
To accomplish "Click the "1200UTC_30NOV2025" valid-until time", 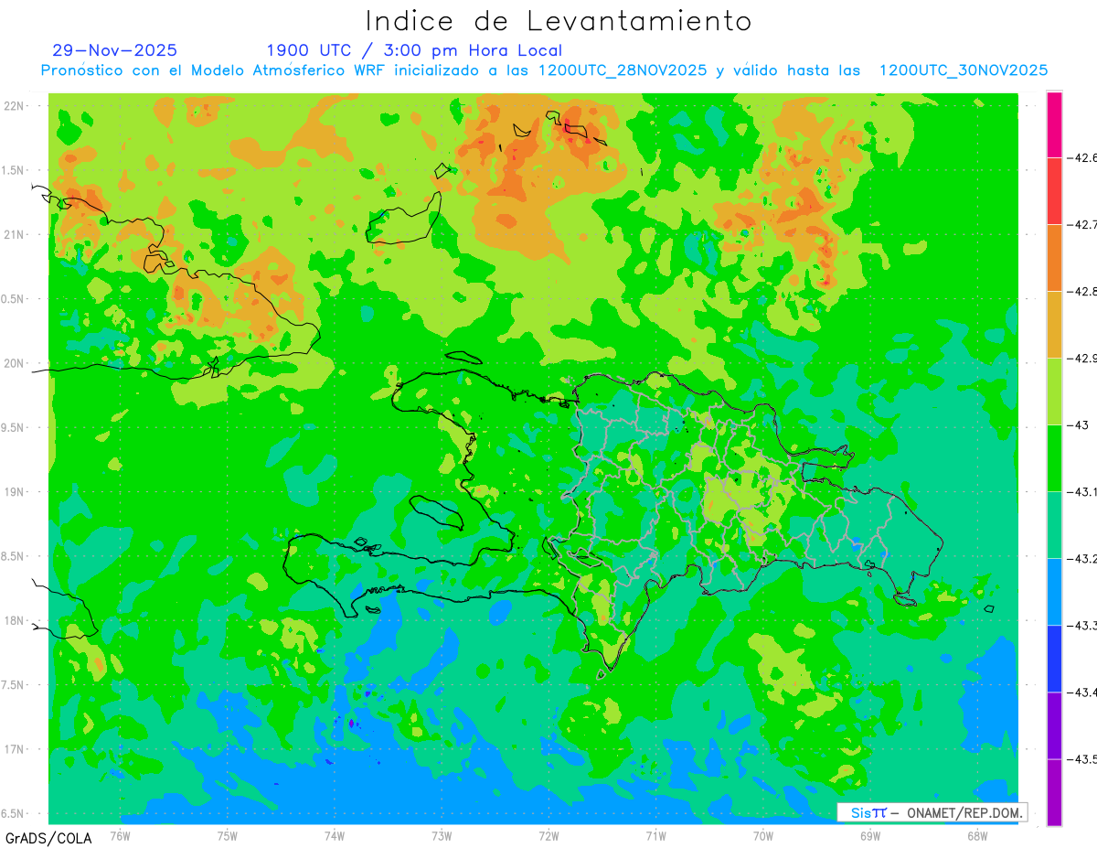I will 964,70.
